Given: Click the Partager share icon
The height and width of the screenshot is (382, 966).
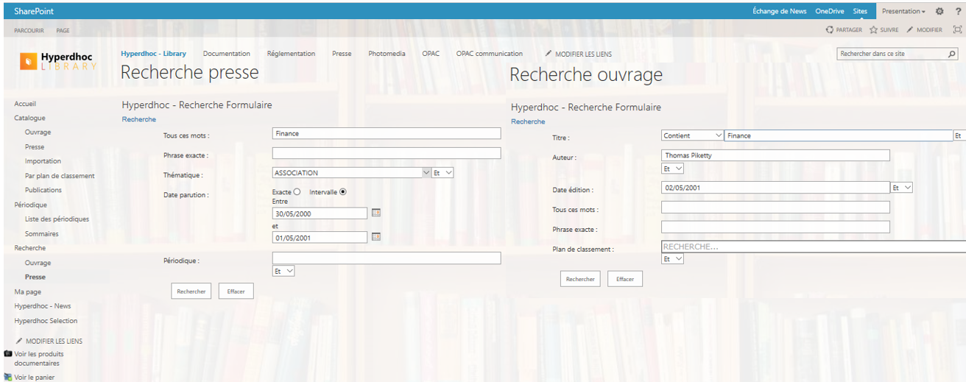Looking at the screenshot, I should click(830, 30).
